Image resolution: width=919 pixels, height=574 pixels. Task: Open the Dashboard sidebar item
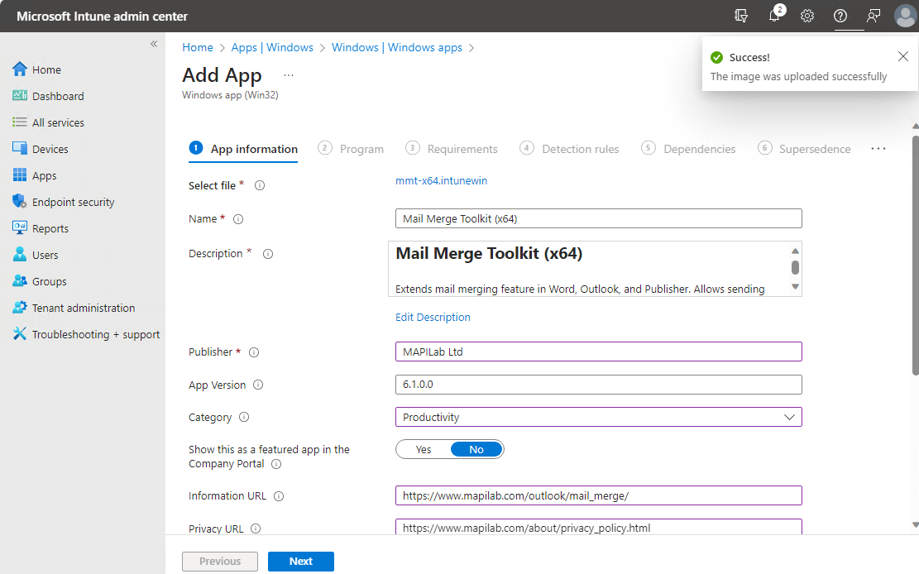click(x=48, y=96)
